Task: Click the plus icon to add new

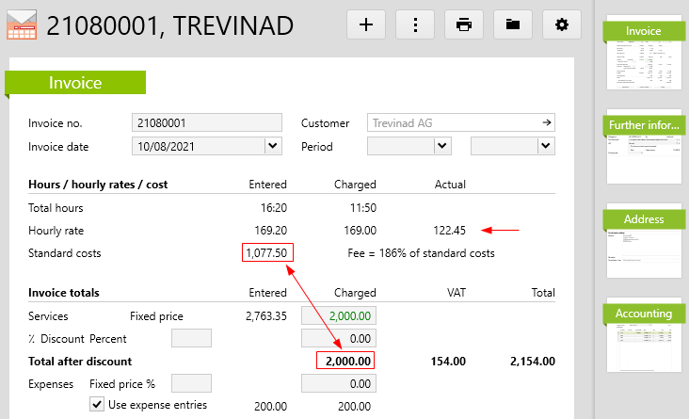Action: pos(366,24)
